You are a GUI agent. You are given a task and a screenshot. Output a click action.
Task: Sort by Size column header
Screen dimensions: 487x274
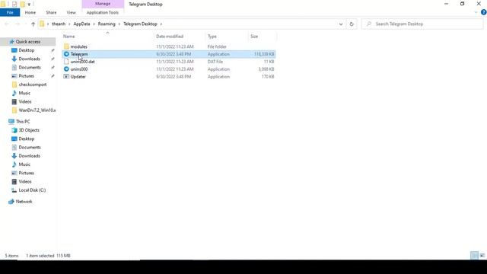click(254, 37)
